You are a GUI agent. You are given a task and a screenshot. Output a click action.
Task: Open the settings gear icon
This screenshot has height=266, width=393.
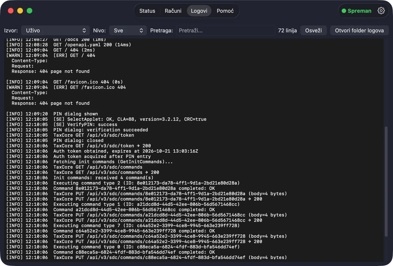381,11
